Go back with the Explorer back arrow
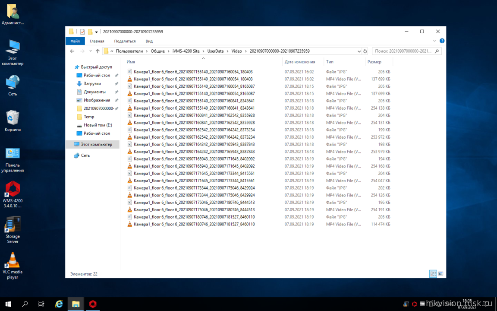The height and width of the screenshot is (311, 497). (x=72, y=51)
